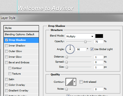The image size is (123, 96).
Task: Select the Contour style row
Action: click(x=21, y=68)
